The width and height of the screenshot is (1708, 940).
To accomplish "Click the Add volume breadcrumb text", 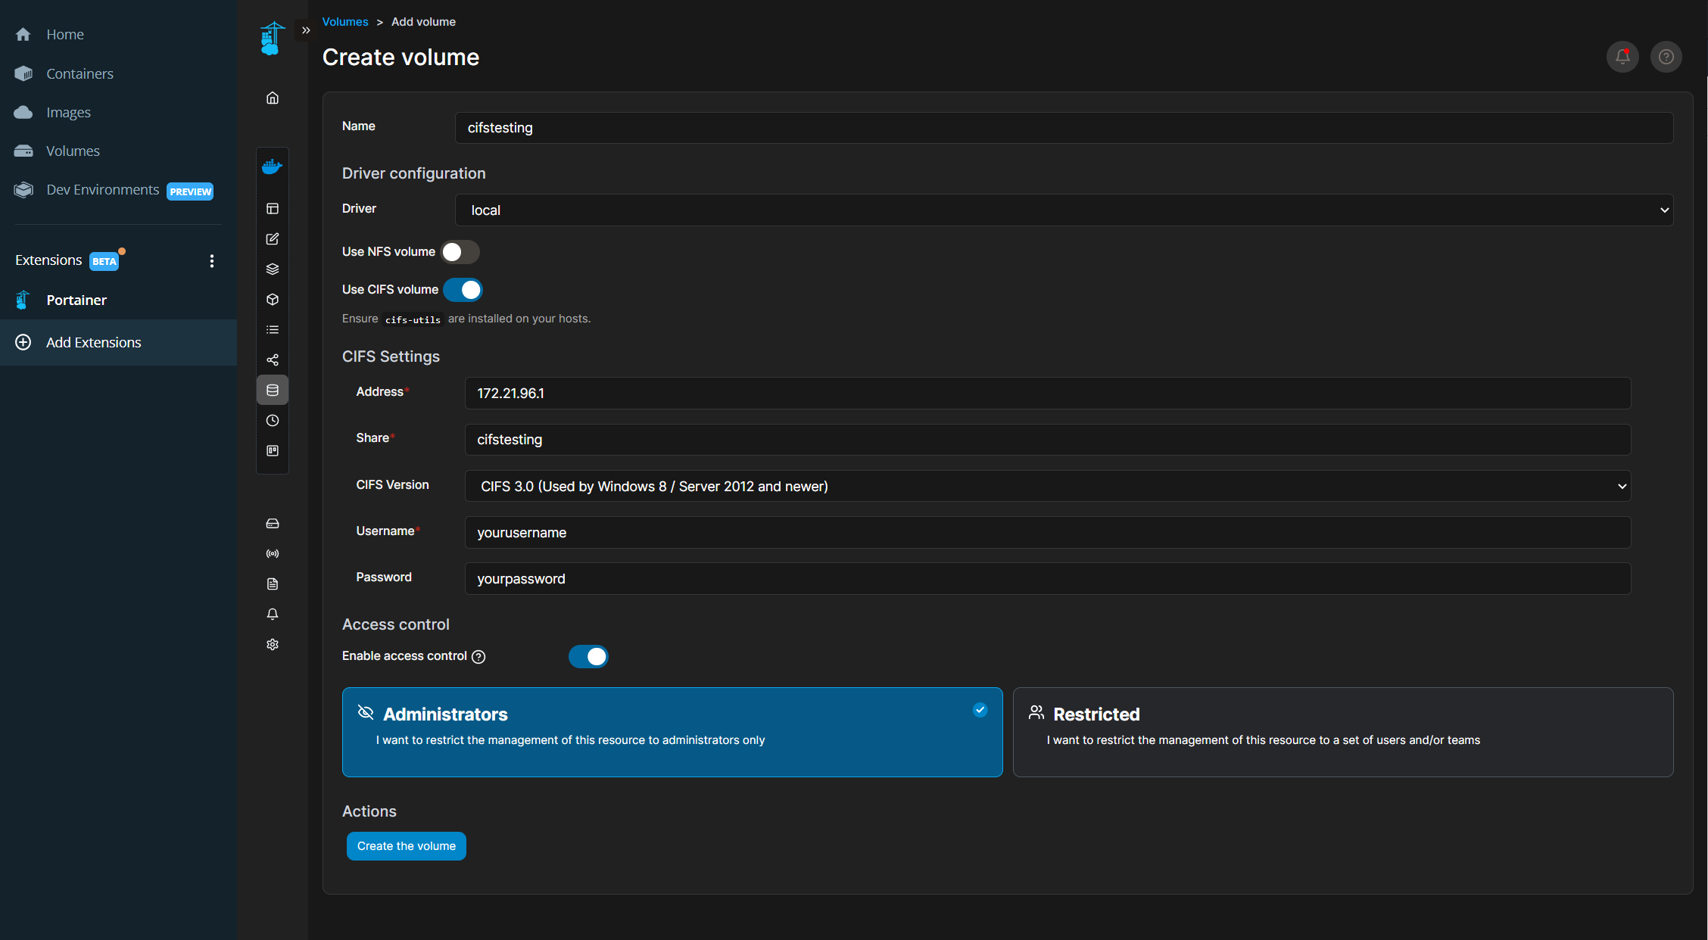I will click(423, 22).
